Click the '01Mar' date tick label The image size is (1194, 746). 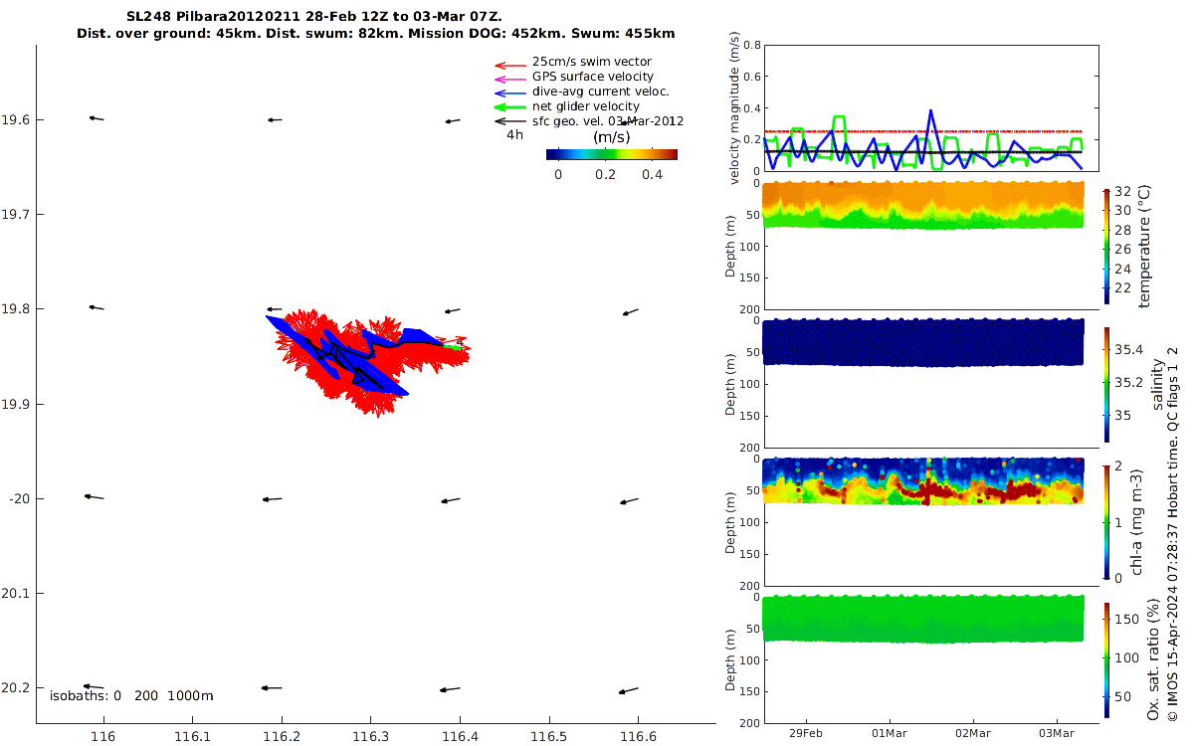(889, 733)
